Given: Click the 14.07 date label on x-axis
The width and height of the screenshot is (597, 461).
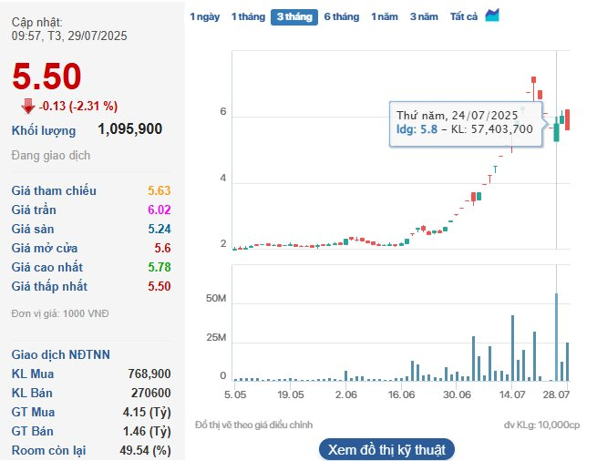Looking at the screenshot, I should pos(512,394).
